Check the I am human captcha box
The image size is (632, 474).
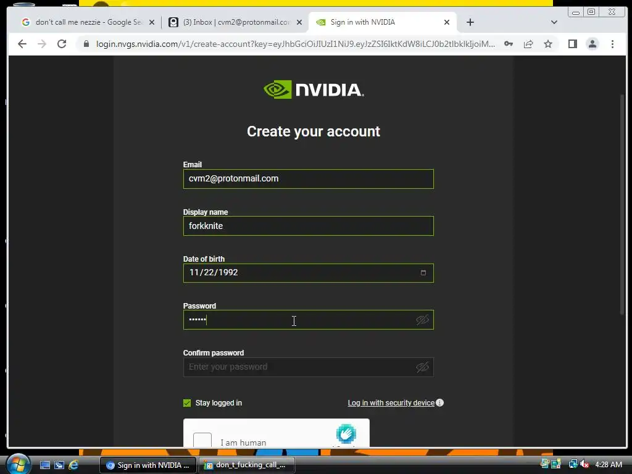(202, 440)
